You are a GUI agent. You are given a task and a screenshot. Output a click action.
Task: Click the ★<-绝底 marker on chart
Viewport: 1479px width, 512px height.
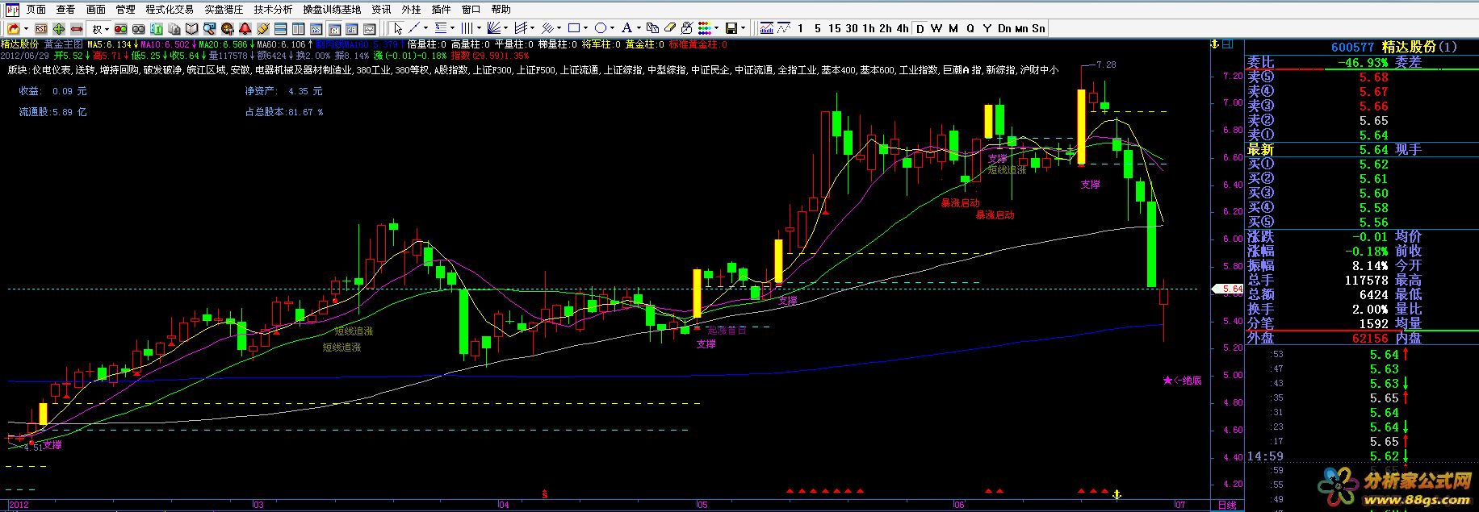1182,380
